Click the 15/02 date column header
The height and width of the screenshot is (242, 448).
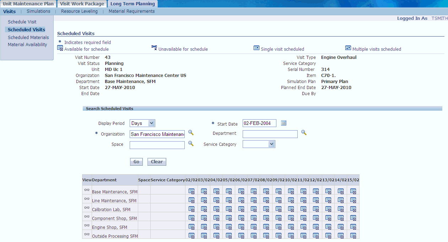(353, 180)
